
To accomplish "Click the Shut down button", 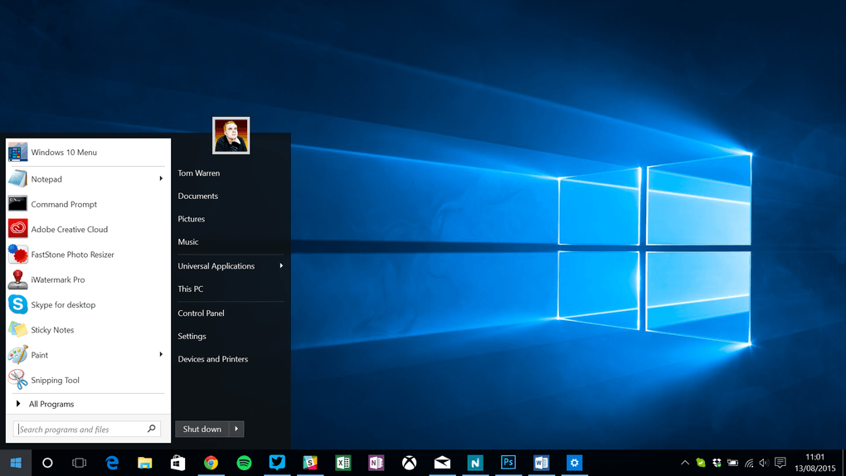I will tap(202, 429).
